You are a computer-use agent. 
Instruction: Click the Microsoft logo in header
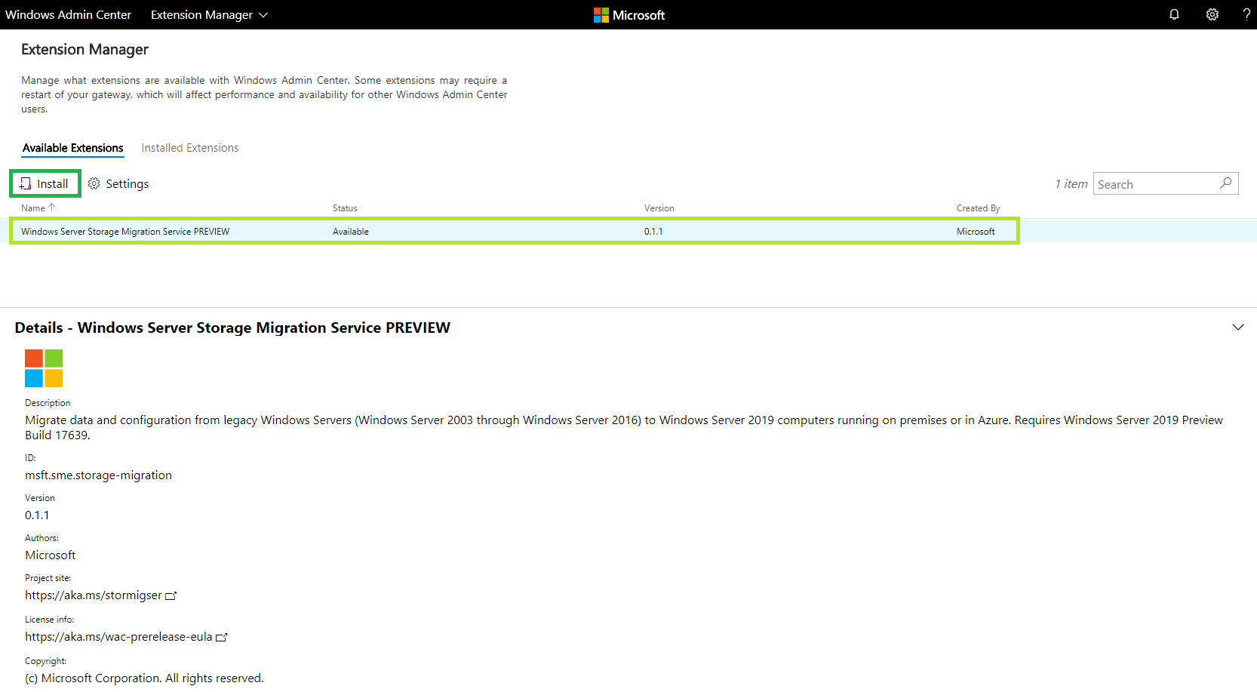click(x=629, y=15)
